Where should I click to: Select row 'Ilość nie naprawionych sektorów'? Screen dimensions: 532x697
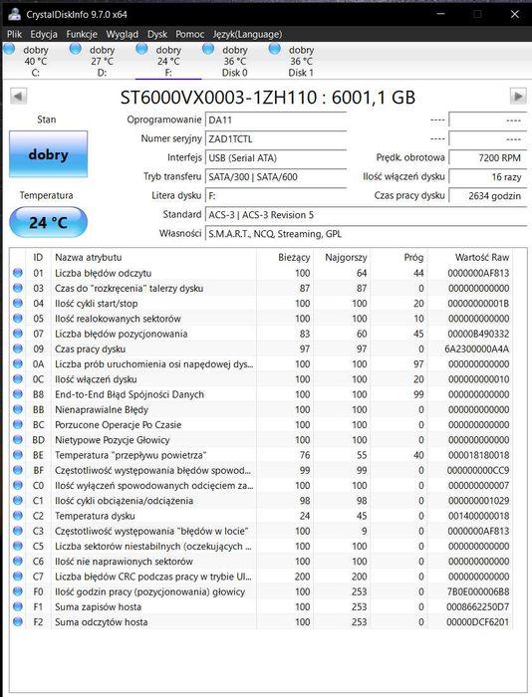pos(262,561)
